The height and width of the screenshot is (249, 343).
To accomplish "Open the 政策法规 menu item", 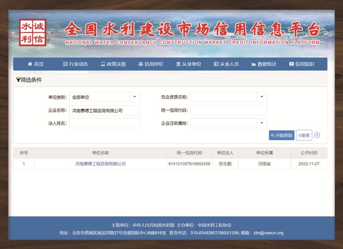I will click(x=113, y=64).
